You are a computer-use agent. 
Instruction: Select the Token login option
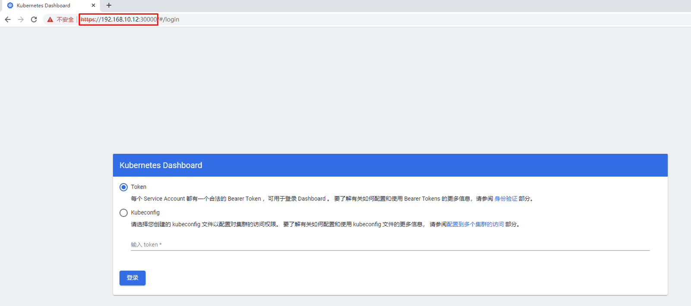[124, 187]
